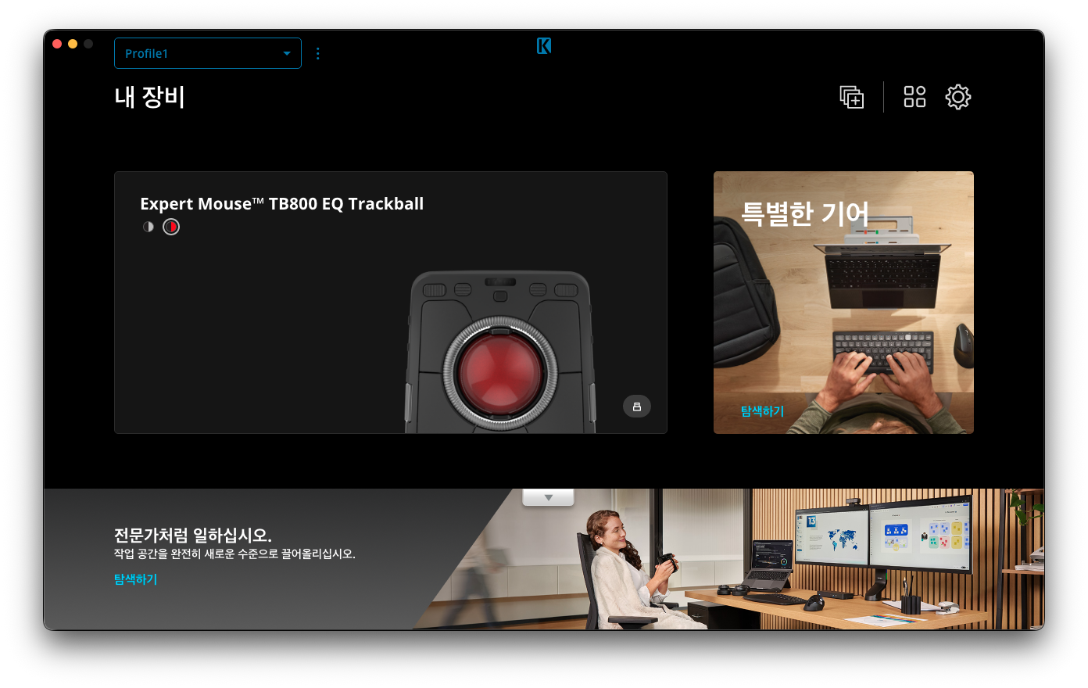Click the 탐색하기 link in the bottom banner
This screenshot has height=688, width=1088.
click(x=135, y=579)
